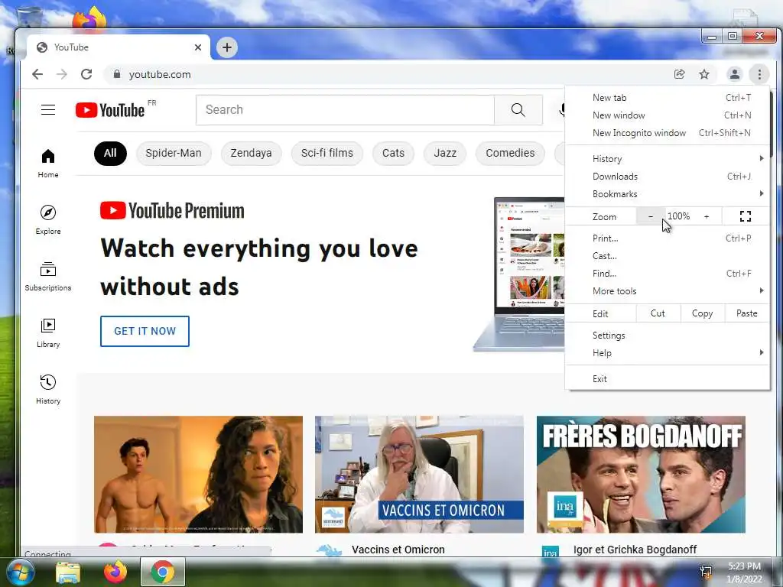Click the Windows Start button
The height and width of the screenshot is (587, 783).
[20, 572]
